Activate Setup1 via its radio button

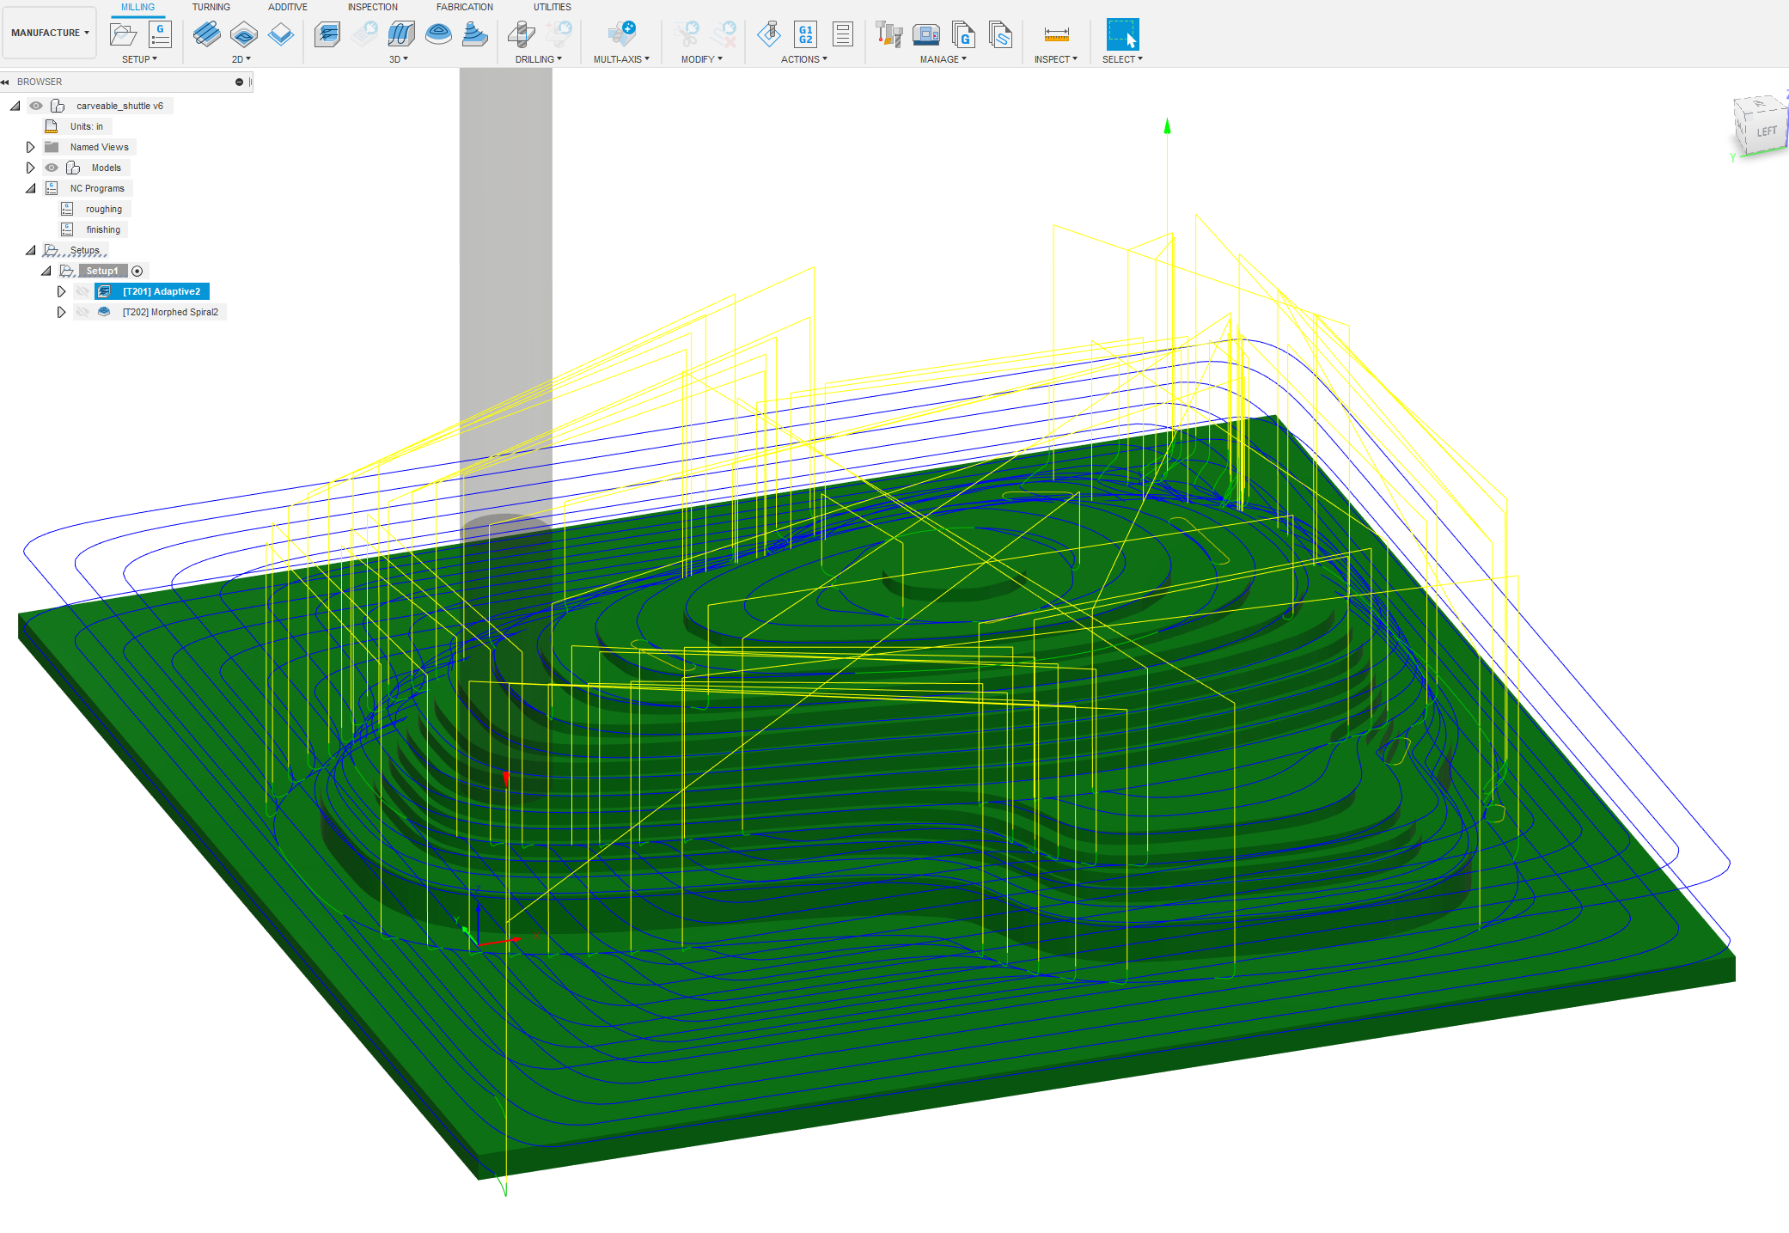coord(137,270)
